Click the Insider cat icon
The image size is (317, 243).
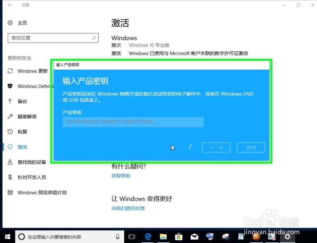coord(10,192)
